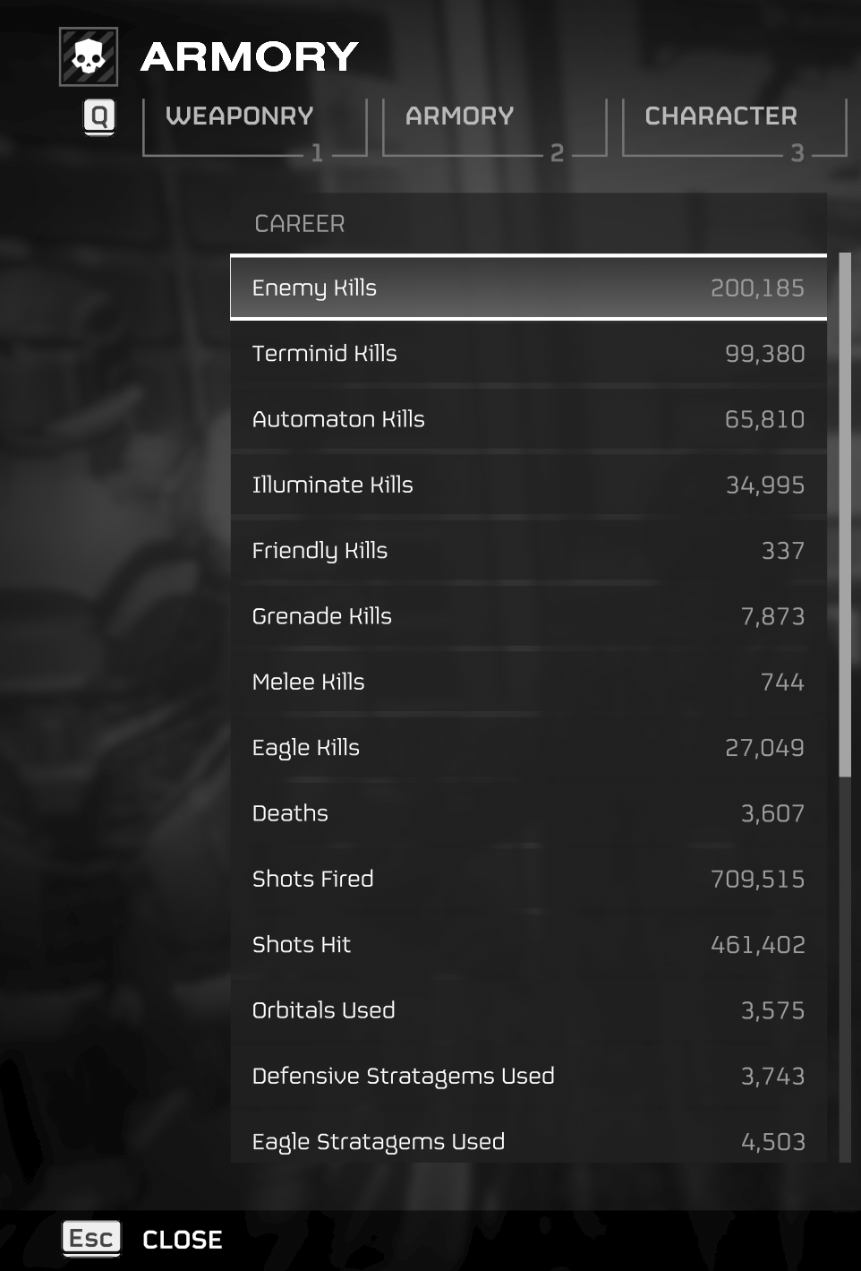Viewport: 861px width, 1271px height.
Task: Click the Friendly Kills row
Action: tap(528, 551)
